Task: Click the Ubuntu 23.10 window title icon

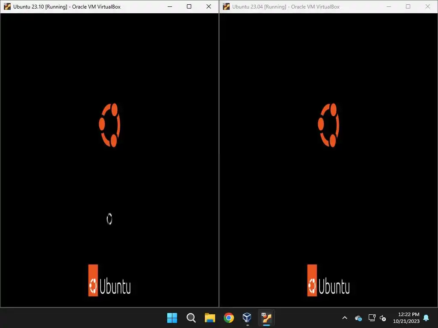Action: click(7, 6)
